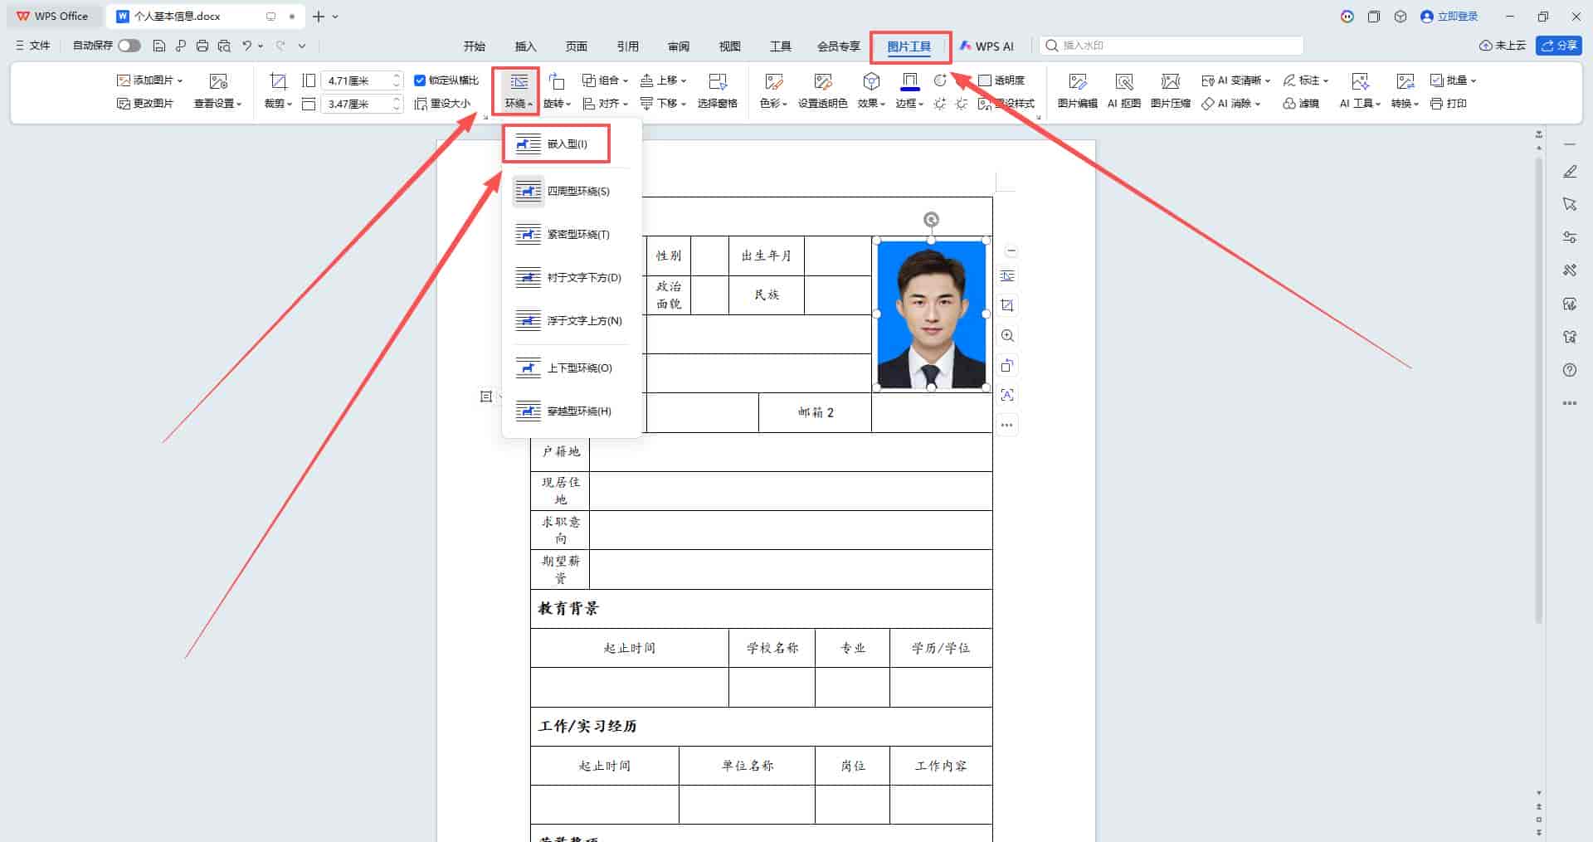The width and height of the screenshot is (1593, 842).
Task: Select 嵌入型(I) wrap option
Action: point(557,144)
